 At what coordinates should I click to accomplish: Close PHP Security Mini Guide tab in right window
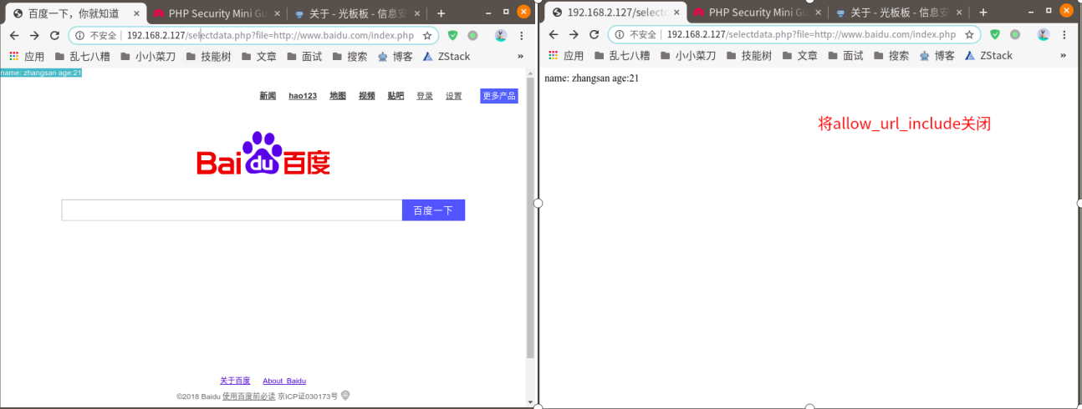pos(817,13)
